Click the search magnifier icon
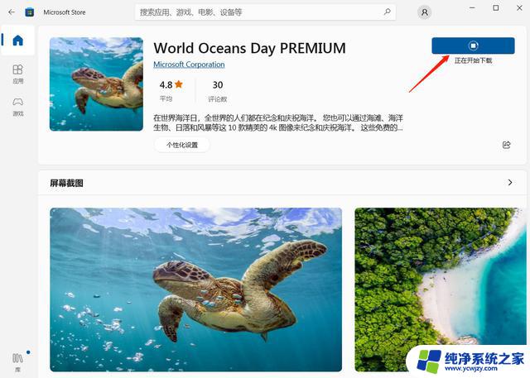The image size is (530, 378). tap(387, 12)
